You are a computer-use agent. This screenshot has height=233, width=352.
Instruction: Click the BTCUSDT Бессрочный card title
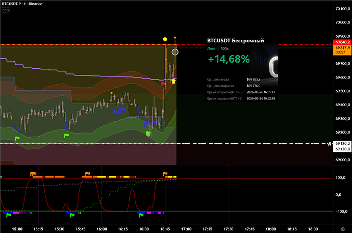point(235,40)
